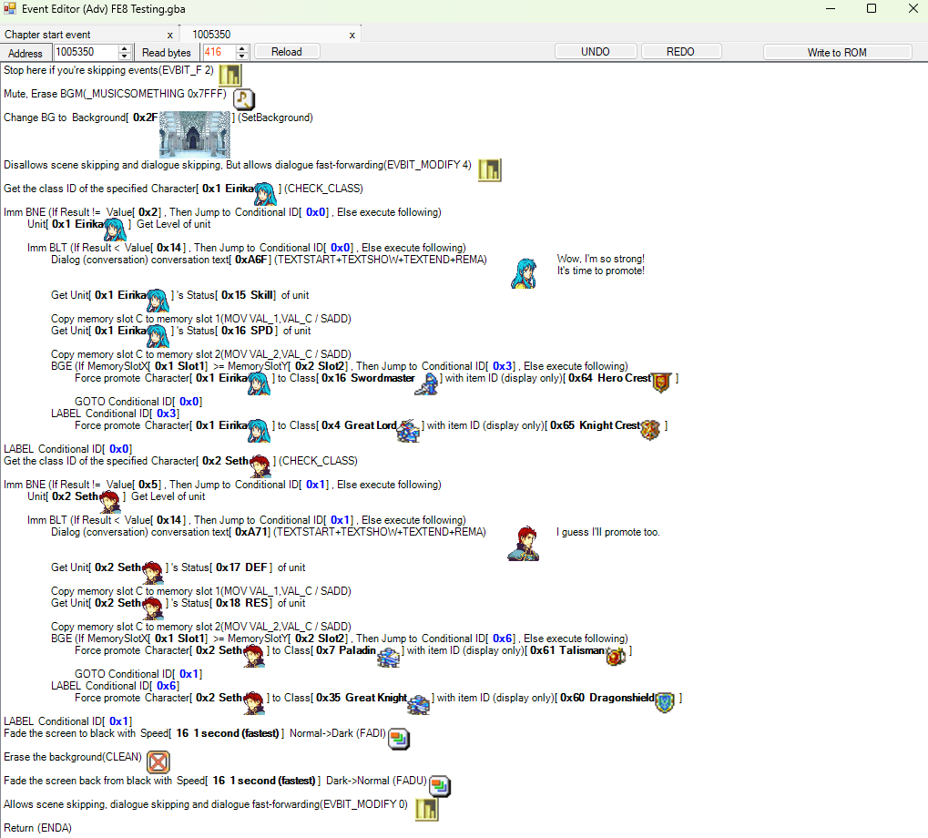Select the FADI fade-to-black icon

pos(398,738)
